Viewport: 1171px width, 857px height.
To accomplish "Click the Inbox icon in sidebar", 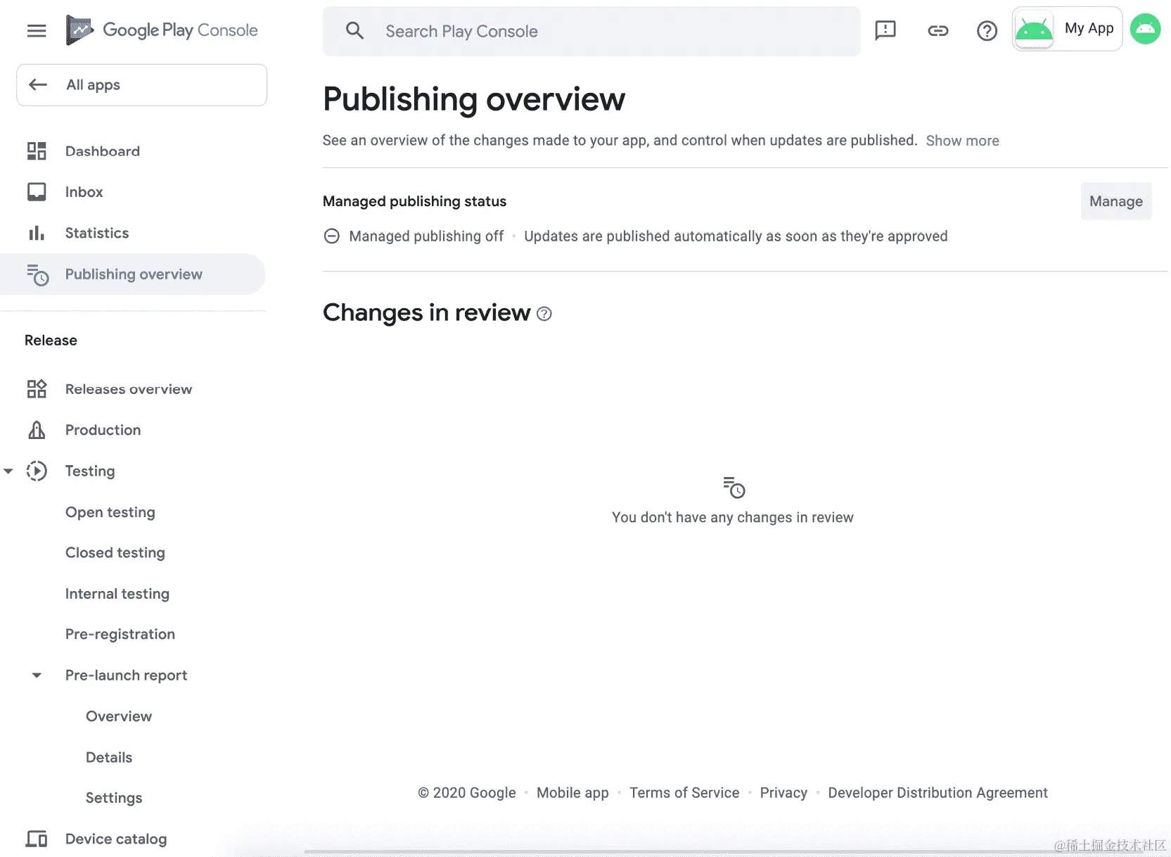I will (37, 192).
